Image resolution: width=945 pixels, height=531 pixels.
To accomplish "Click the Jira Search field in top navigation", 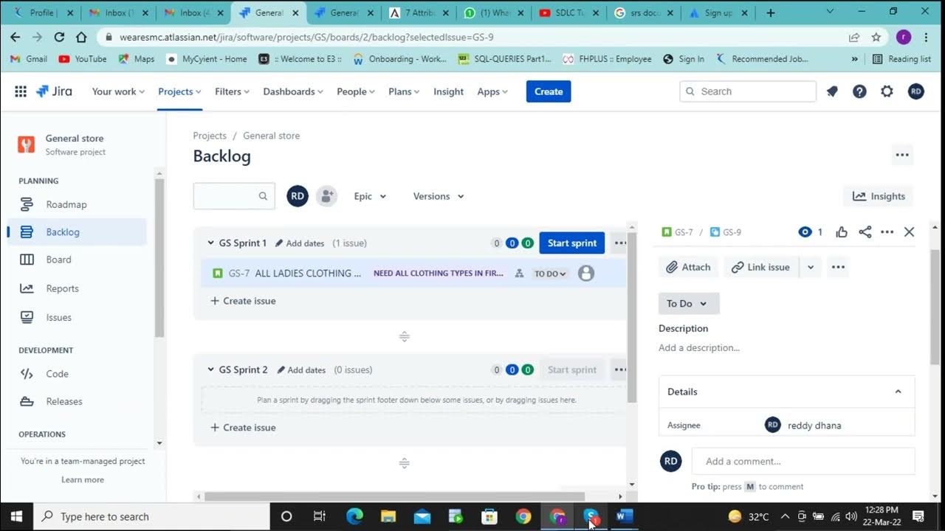I will (747, 91).
